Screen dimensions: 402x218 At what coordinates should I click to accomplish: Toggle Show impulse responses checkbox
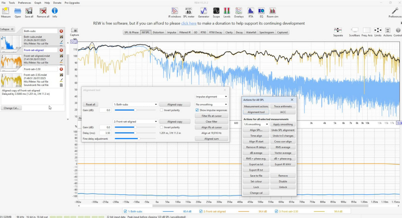tap(197, 110)
